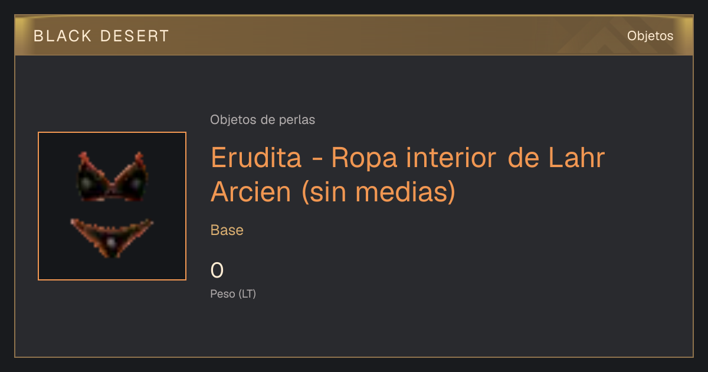Open the Objetos section link

pyautogui.click(x=650, y=36)
